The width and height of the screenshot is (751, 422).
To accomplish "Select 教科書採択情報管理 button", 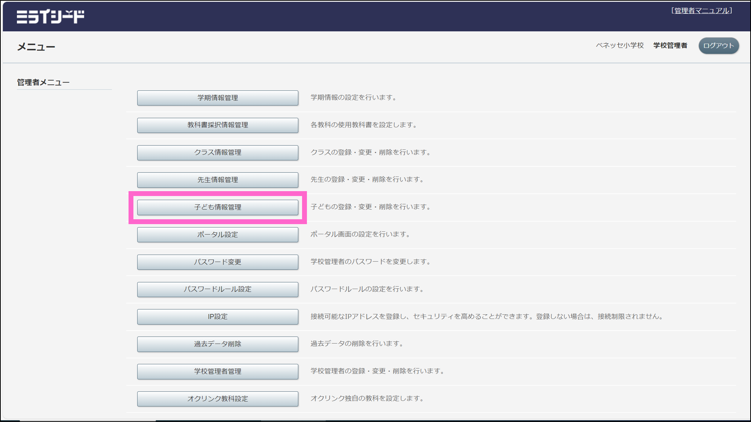I will pyautogui.click(x=217, y=125).
